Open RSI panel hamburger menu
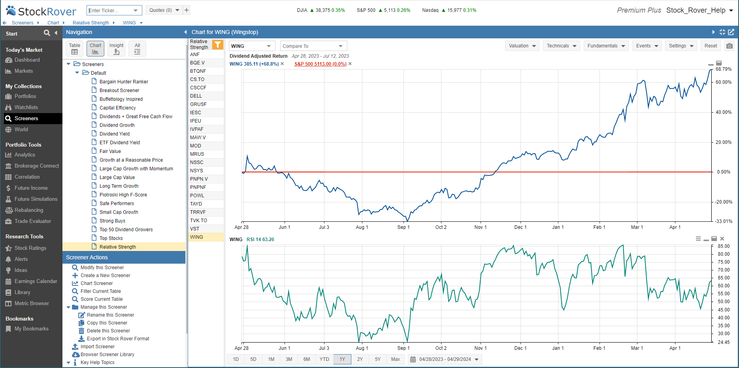The height and width of the screenshot is (368, 739). (x=698, y=239)
